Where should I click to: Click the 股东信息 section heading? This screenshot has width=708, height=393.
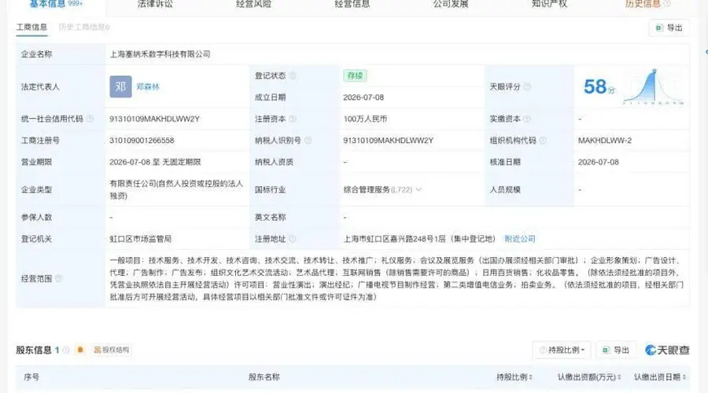tap(34, 350)
